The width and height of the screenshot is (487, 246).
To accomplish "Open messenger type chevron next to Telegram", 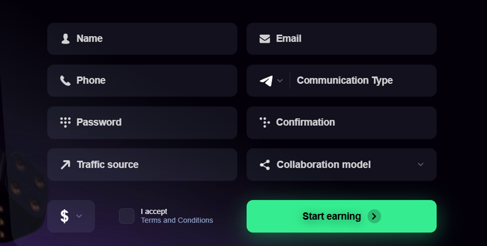I will 280,81.
